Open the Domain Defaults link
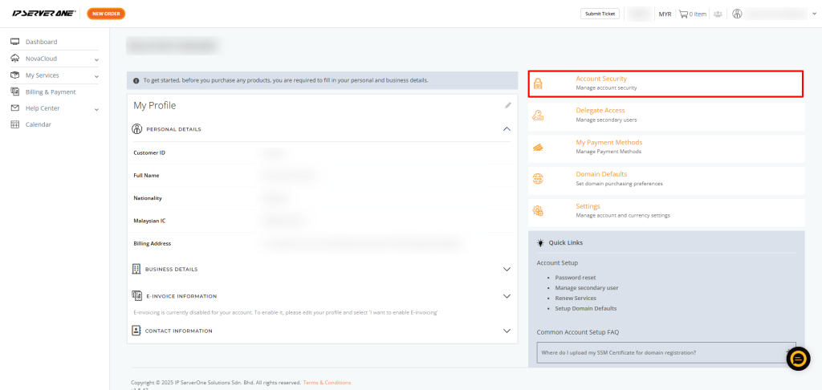Screen dimensions: 822x390 (602, 174)
